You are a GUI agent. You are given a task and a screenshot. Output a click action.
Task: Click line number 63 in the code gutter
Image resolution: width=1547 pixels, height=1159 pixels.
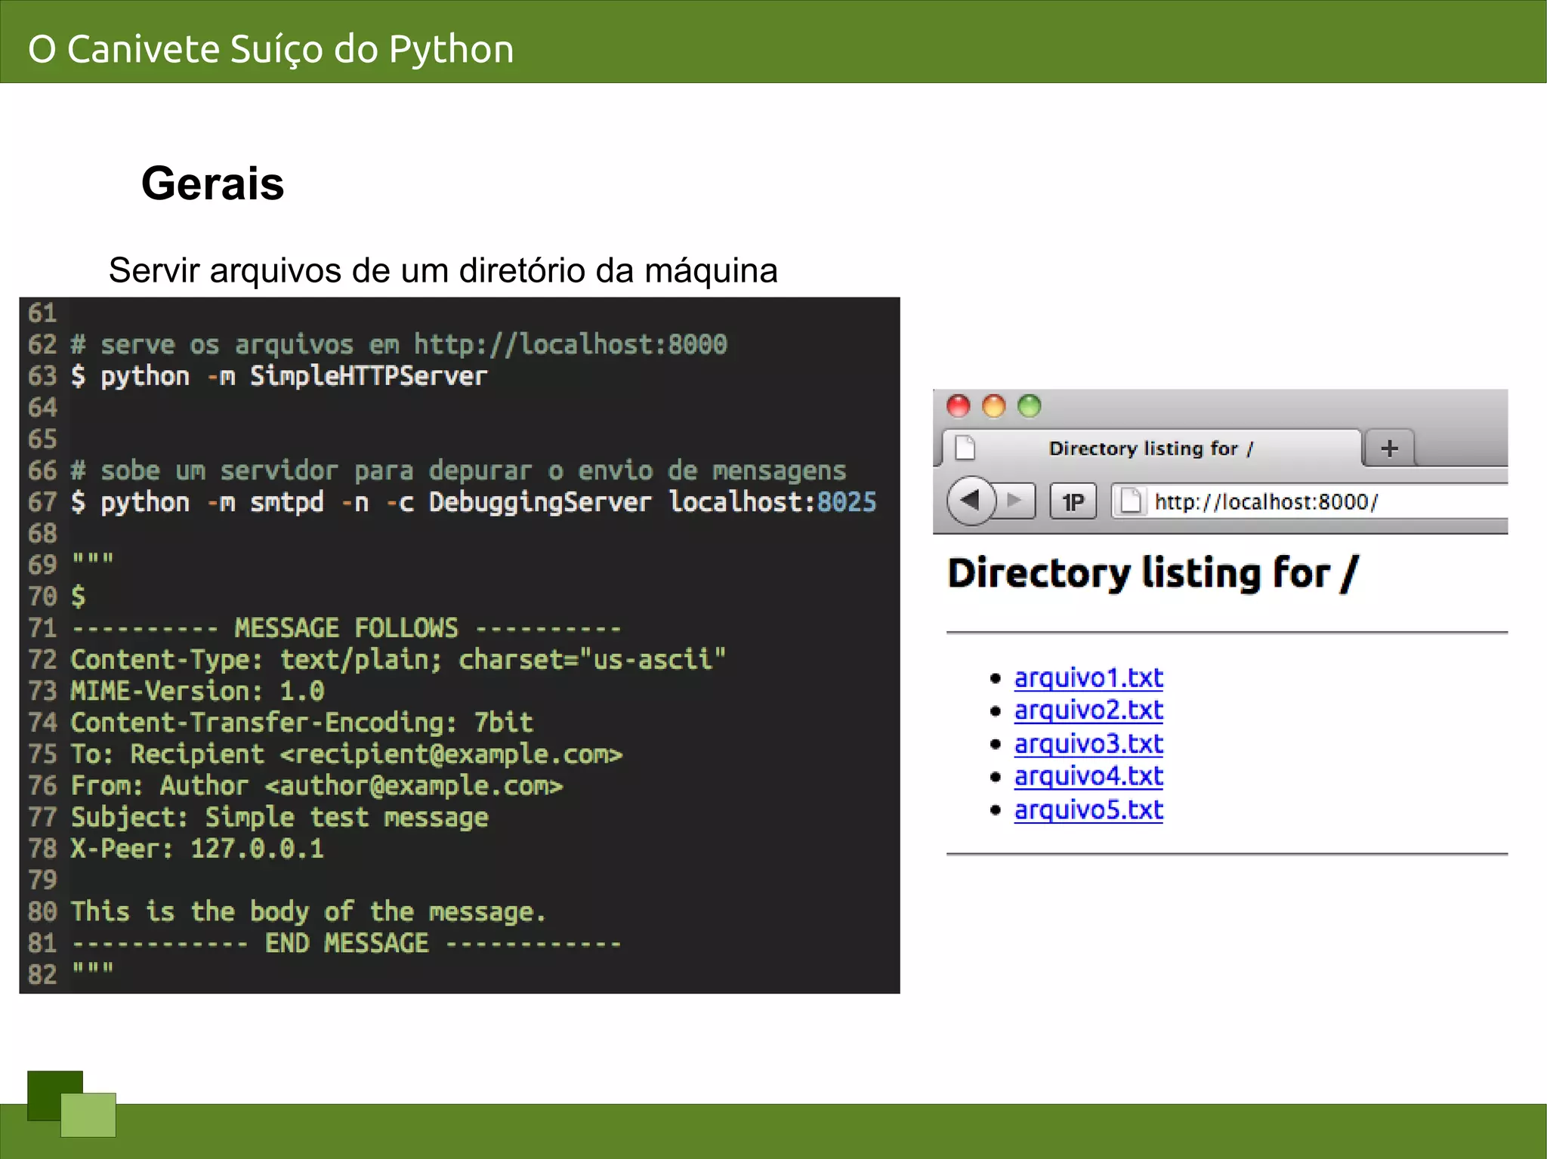42,376
